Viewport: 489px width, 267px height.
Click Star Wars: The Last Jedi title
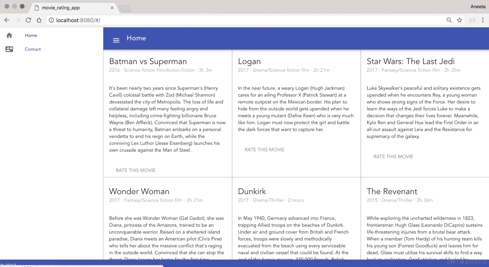[x=411, y=61]
